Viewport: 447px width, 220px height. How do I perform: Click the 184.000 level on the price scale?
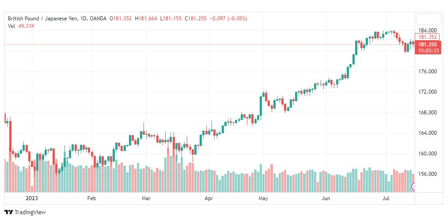point(427,30)
